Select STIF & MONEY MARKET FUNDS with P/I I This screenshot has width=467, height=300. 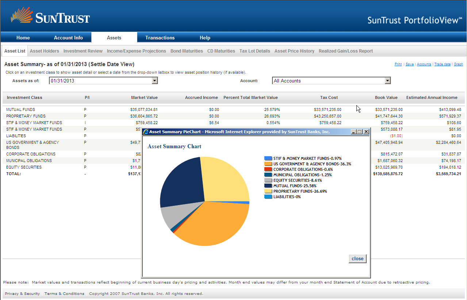(34, 123)
